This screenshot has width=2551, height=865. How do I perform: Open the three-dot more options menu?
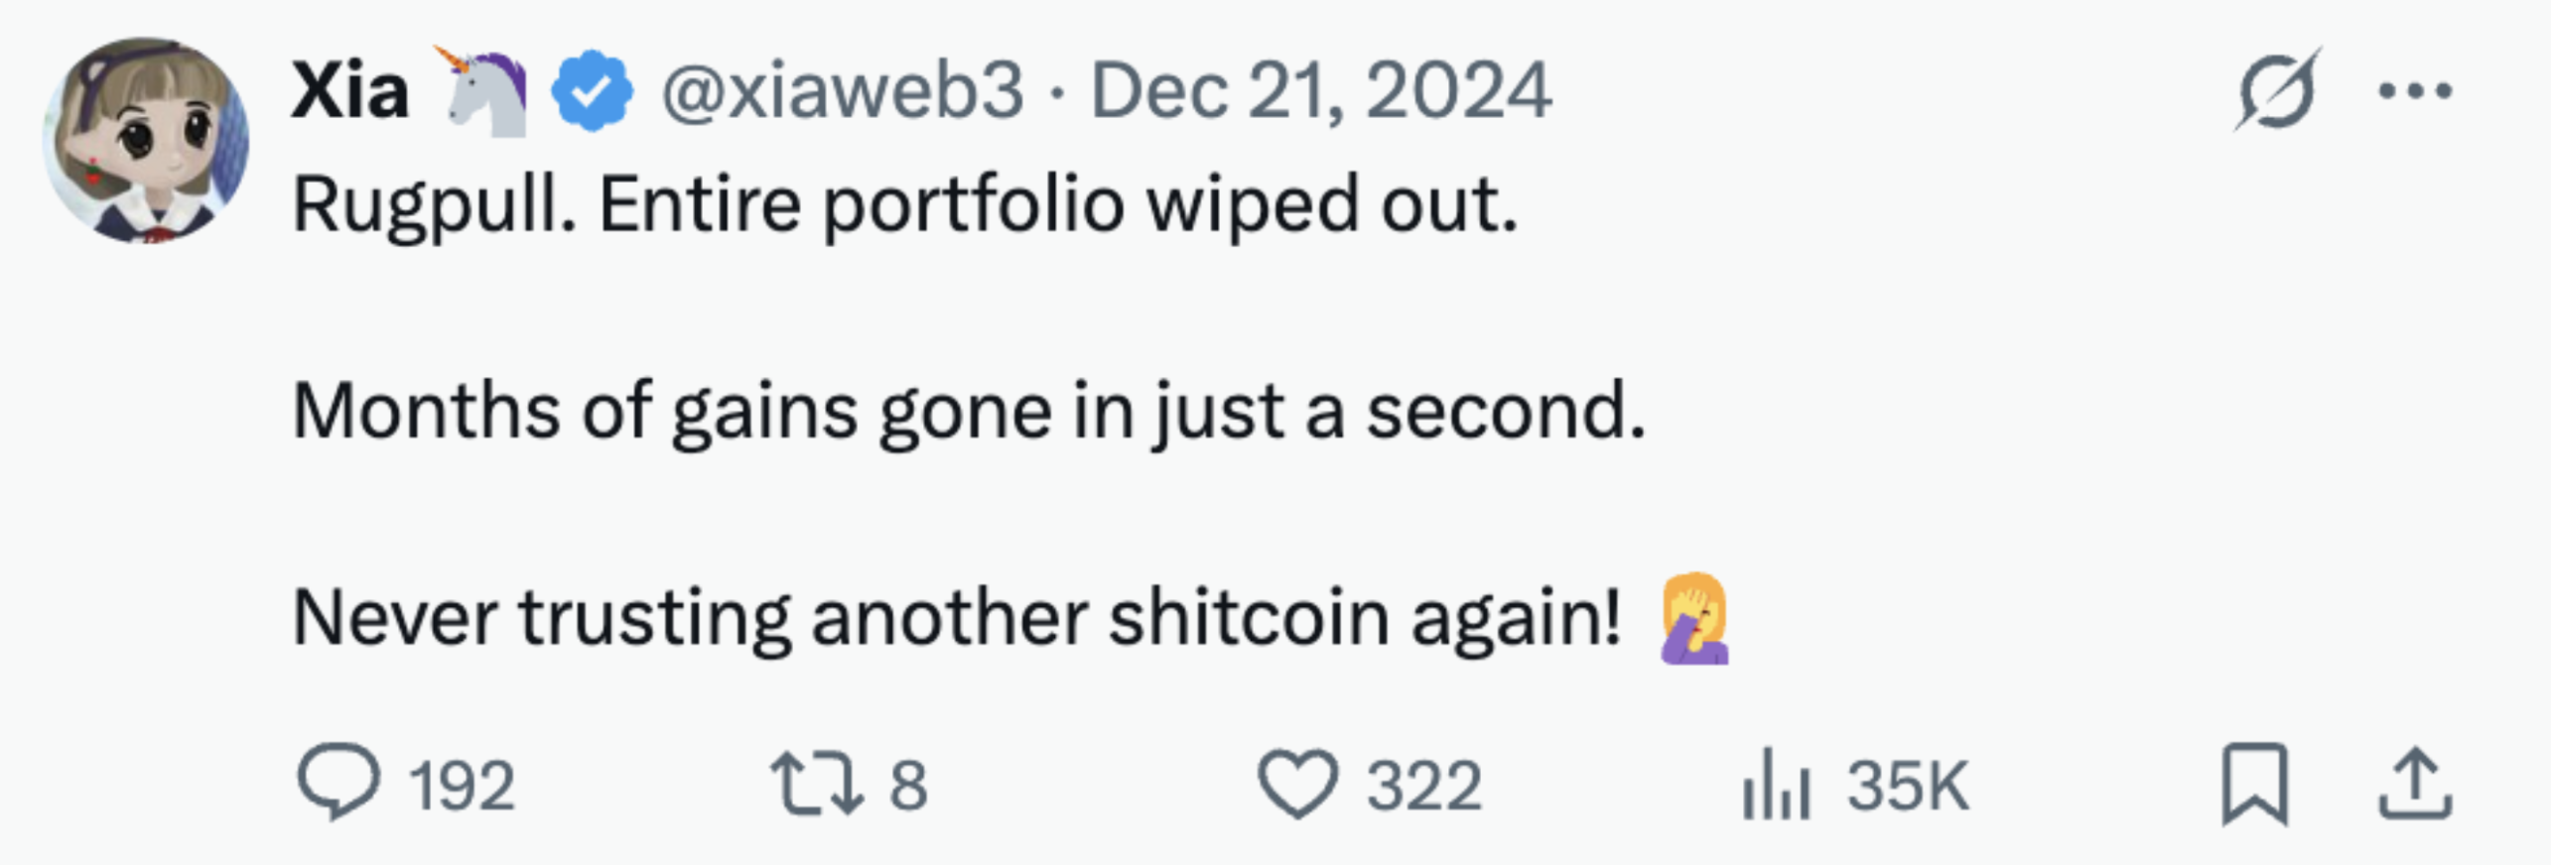coord(2415,91)
